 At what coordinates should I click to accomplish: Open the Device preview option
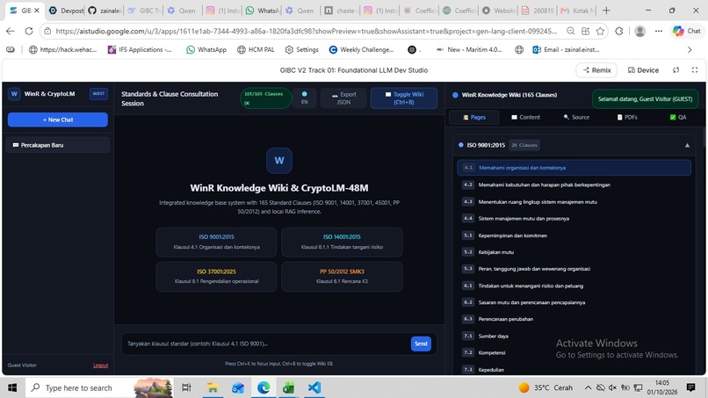(x=643, y=70)
